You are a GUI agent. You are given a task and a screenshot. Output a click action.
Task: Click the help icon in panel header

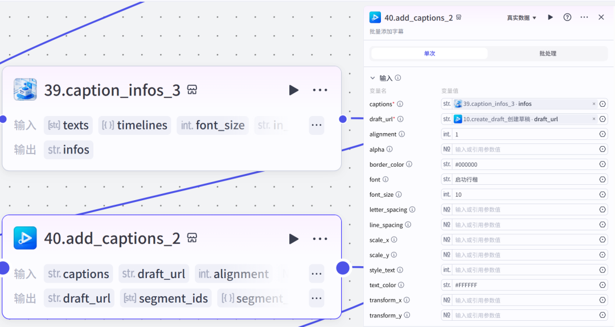567,18
